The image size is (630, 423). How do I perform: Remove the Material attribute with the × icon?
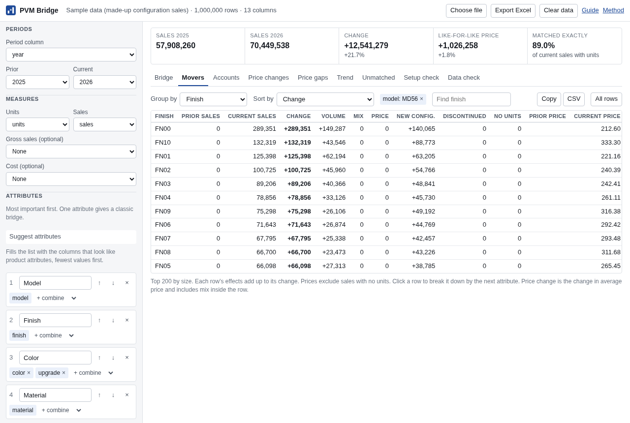(127, 395)
